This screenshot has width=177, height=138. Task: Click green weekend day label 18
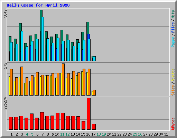point(99,134)
